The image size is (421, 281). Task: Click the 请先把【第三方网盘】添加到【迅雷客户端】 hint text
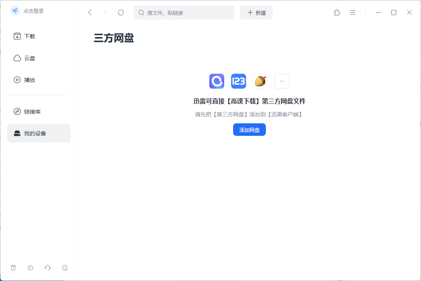tap(249, 114)
